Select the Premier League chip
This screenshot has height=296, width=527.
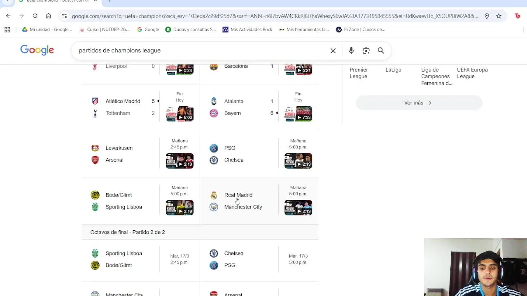[x=359, y=73]
